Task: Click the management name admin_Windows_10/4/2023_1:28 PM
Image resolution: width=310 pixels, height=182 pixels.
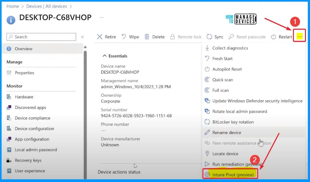Action: point(136,87)
